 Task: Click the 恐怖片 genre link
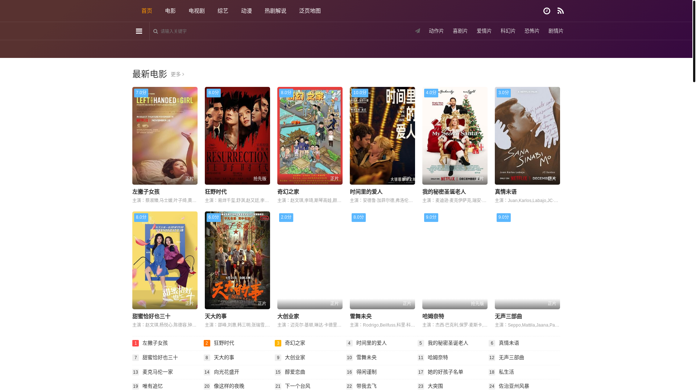pos(532,31)
